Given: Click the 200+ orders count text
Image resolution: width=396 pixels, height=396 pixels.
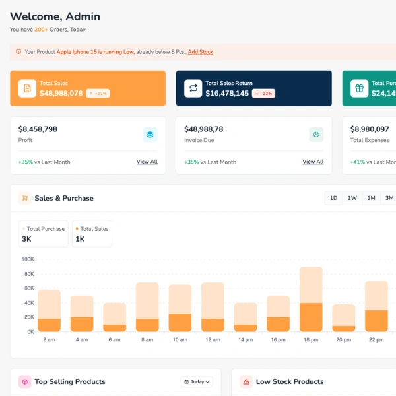Looking at the screenshot, I should pyautogui.click(x=41, y=30).
